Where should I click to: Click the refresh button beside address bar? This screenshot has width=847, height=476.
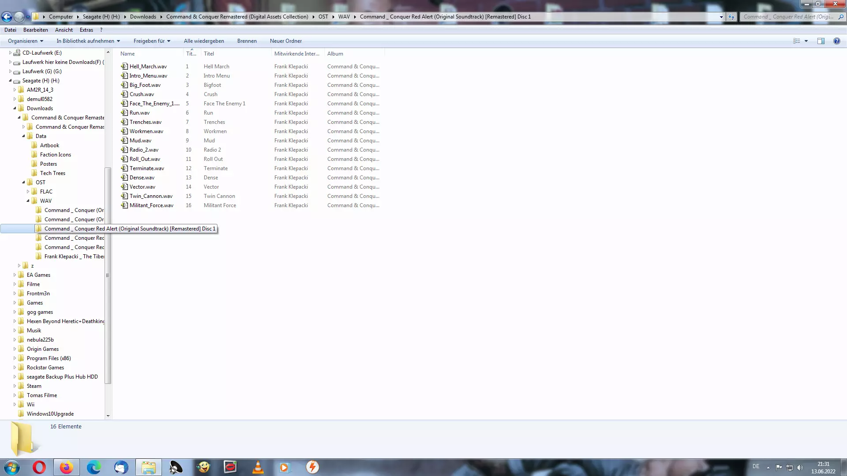731,17
